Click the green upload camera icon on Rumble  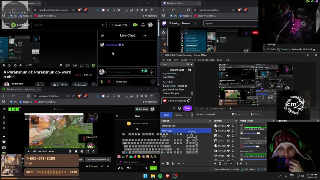pos(135,25)
